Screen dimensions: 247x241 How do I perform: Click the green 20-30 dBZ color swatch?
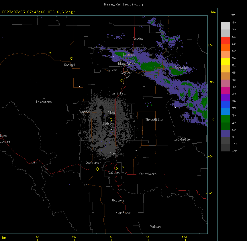tap(225, 119)
